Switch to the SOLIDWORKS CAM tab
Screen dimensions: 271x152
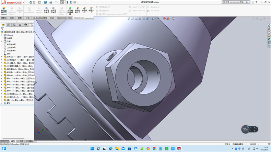point(64,18)
